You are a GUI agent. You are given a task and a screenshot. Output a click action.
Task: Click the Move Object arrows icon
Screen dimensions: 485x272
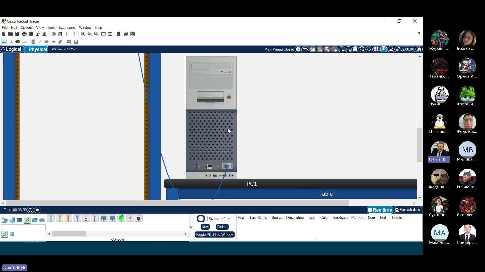click(x=369, y=49)
